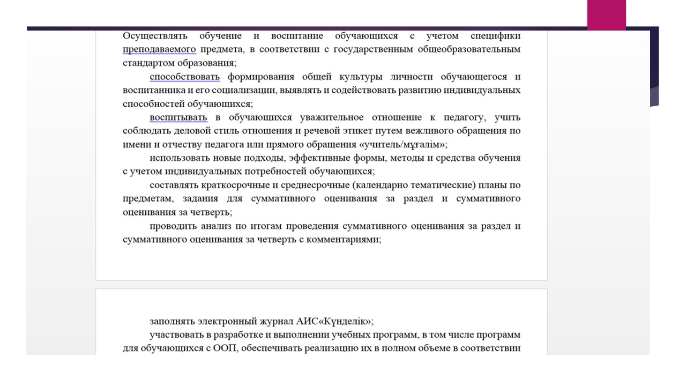Viewport: 686px width, 386px height.
Task: Click the underlined word "преподаваемого"
Action: 159,50
